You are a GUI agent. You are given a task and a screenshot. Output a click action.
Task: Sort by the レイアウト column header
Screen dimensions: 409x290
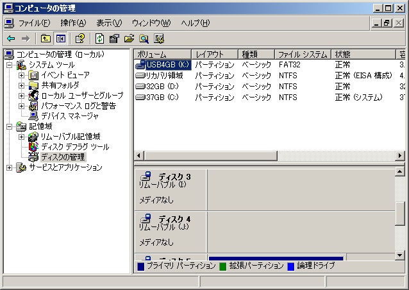(215, 55)
